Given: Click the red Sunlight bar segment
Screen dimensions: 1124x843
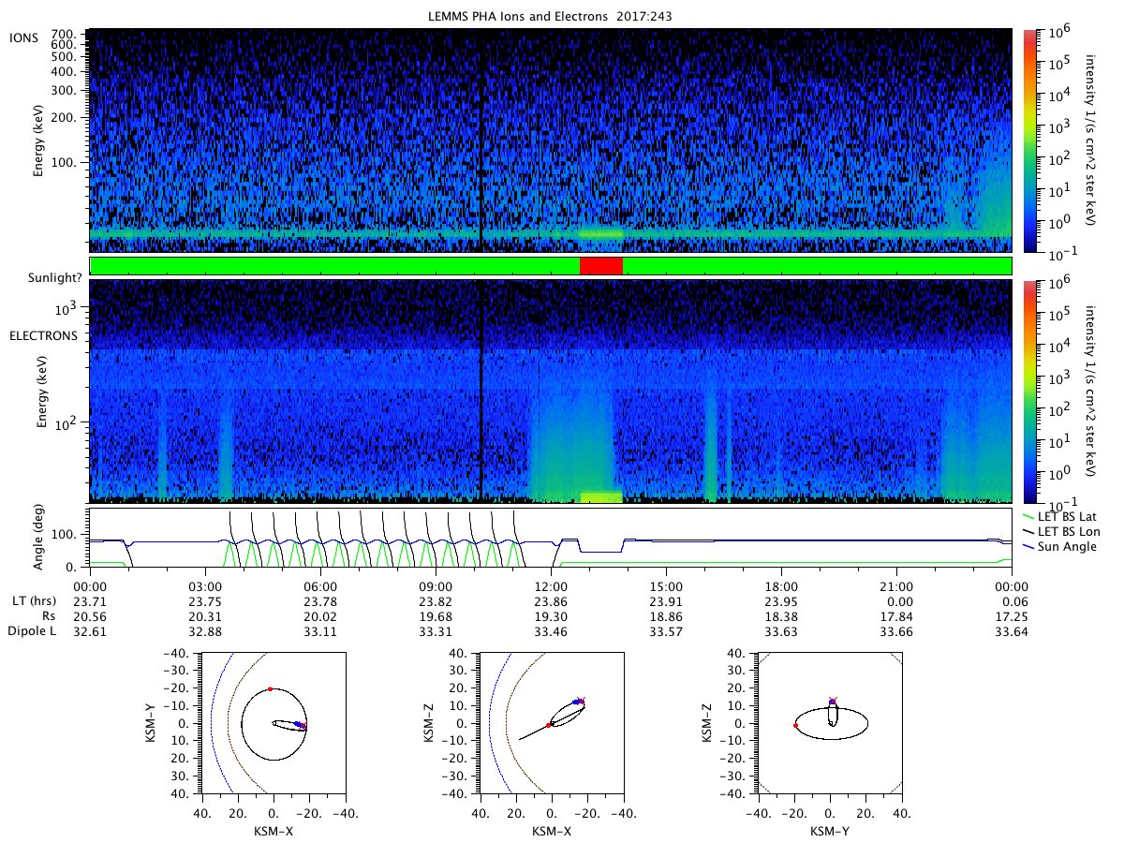Looking at the screenshot, I should (601, 266).
